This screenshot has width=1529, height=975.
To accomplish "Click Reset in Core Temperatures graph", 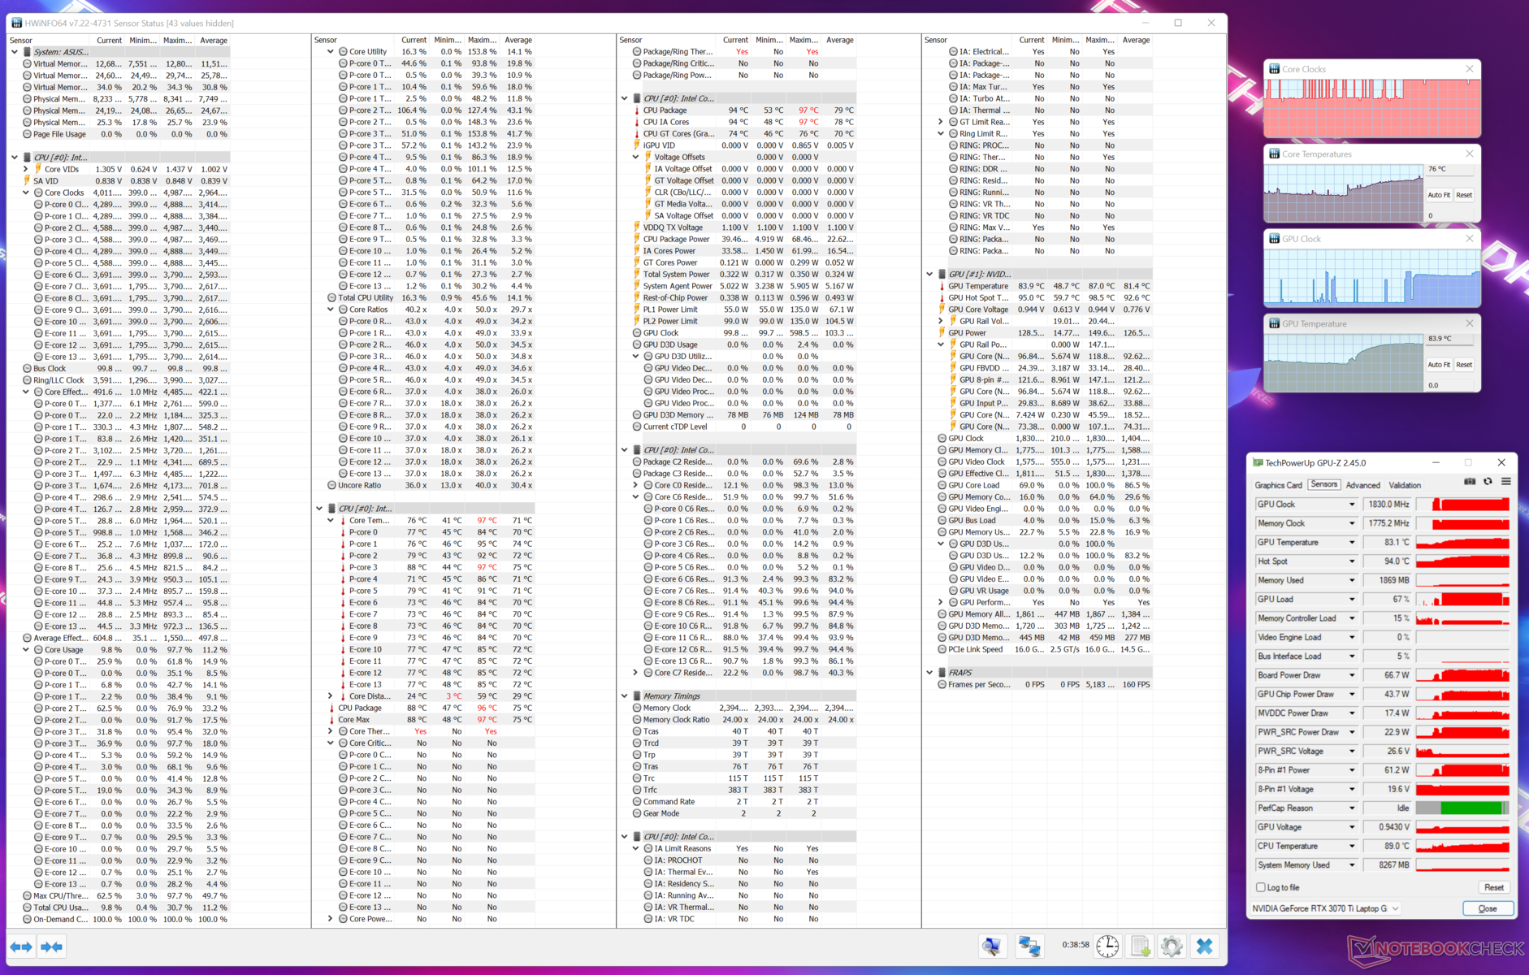I will 1464,195.
